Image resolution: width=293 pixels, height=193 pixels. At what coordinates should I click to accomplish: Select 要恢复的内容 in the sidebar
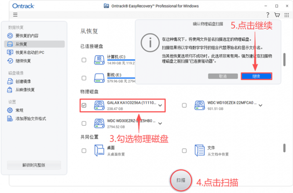[34, 36]
